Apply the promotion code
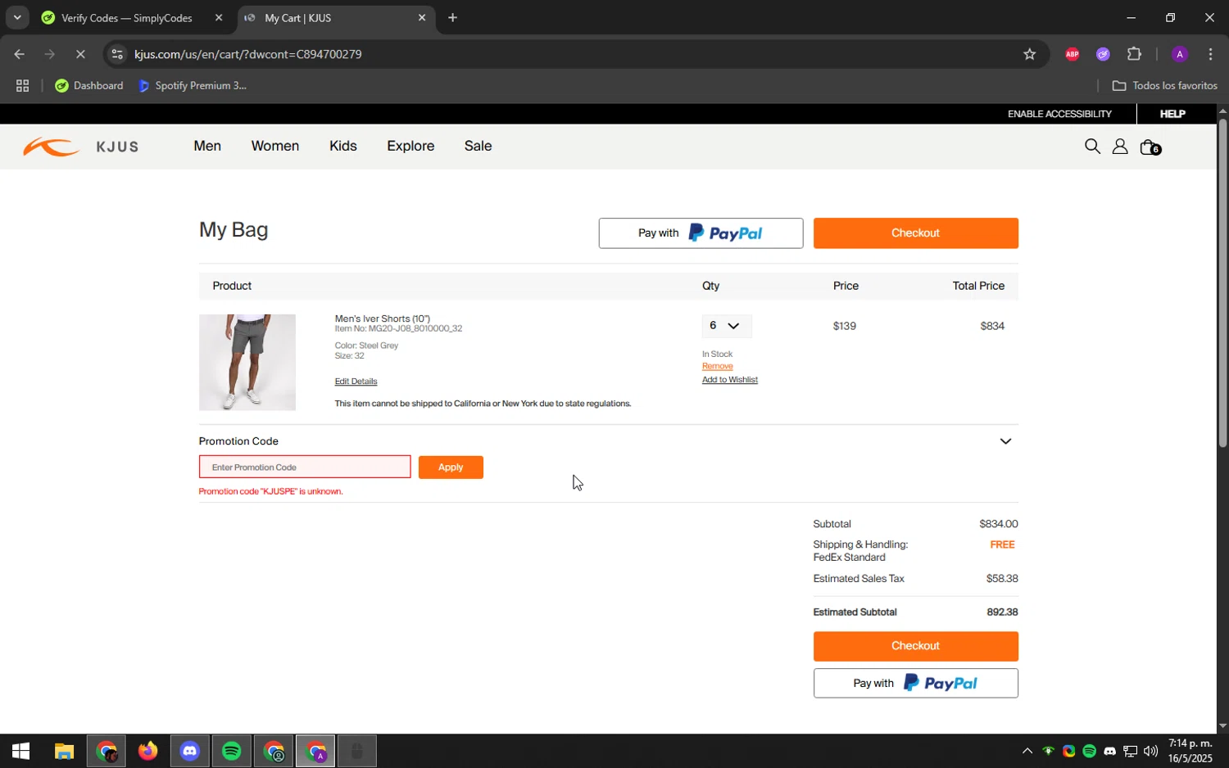Viewport: 1229px width, 768px height. tap(451, 468)
